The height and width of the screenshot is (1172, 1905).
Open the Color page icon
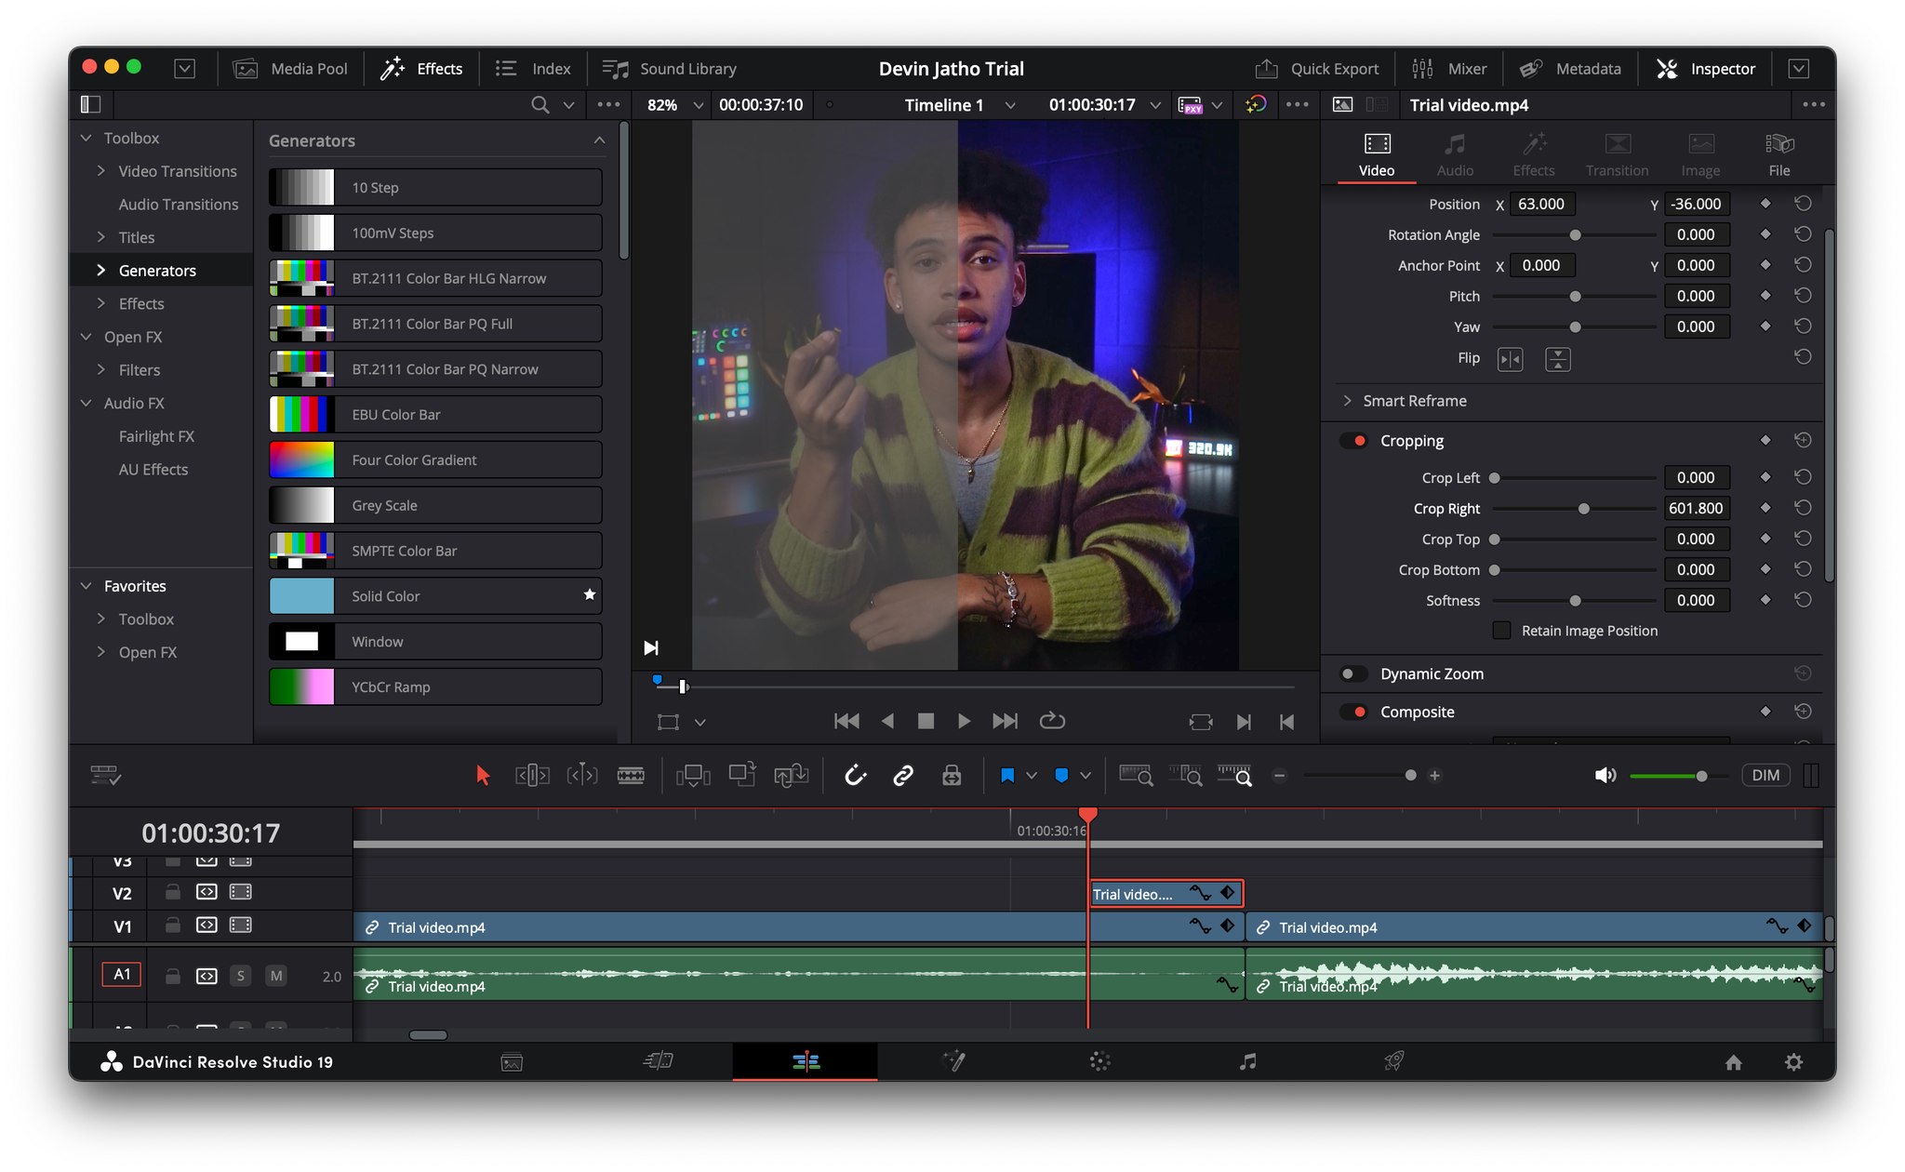pyautogui.click(x=1099, y=1061)
